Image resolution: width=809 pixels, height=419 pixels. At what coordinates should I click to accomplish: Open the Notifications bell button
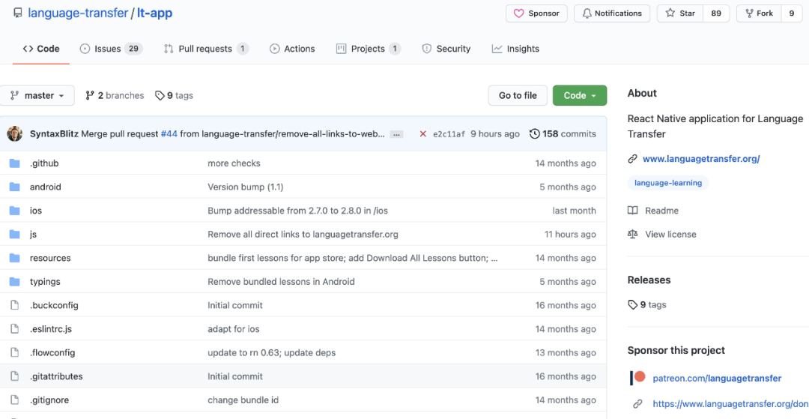coord(612,13)
